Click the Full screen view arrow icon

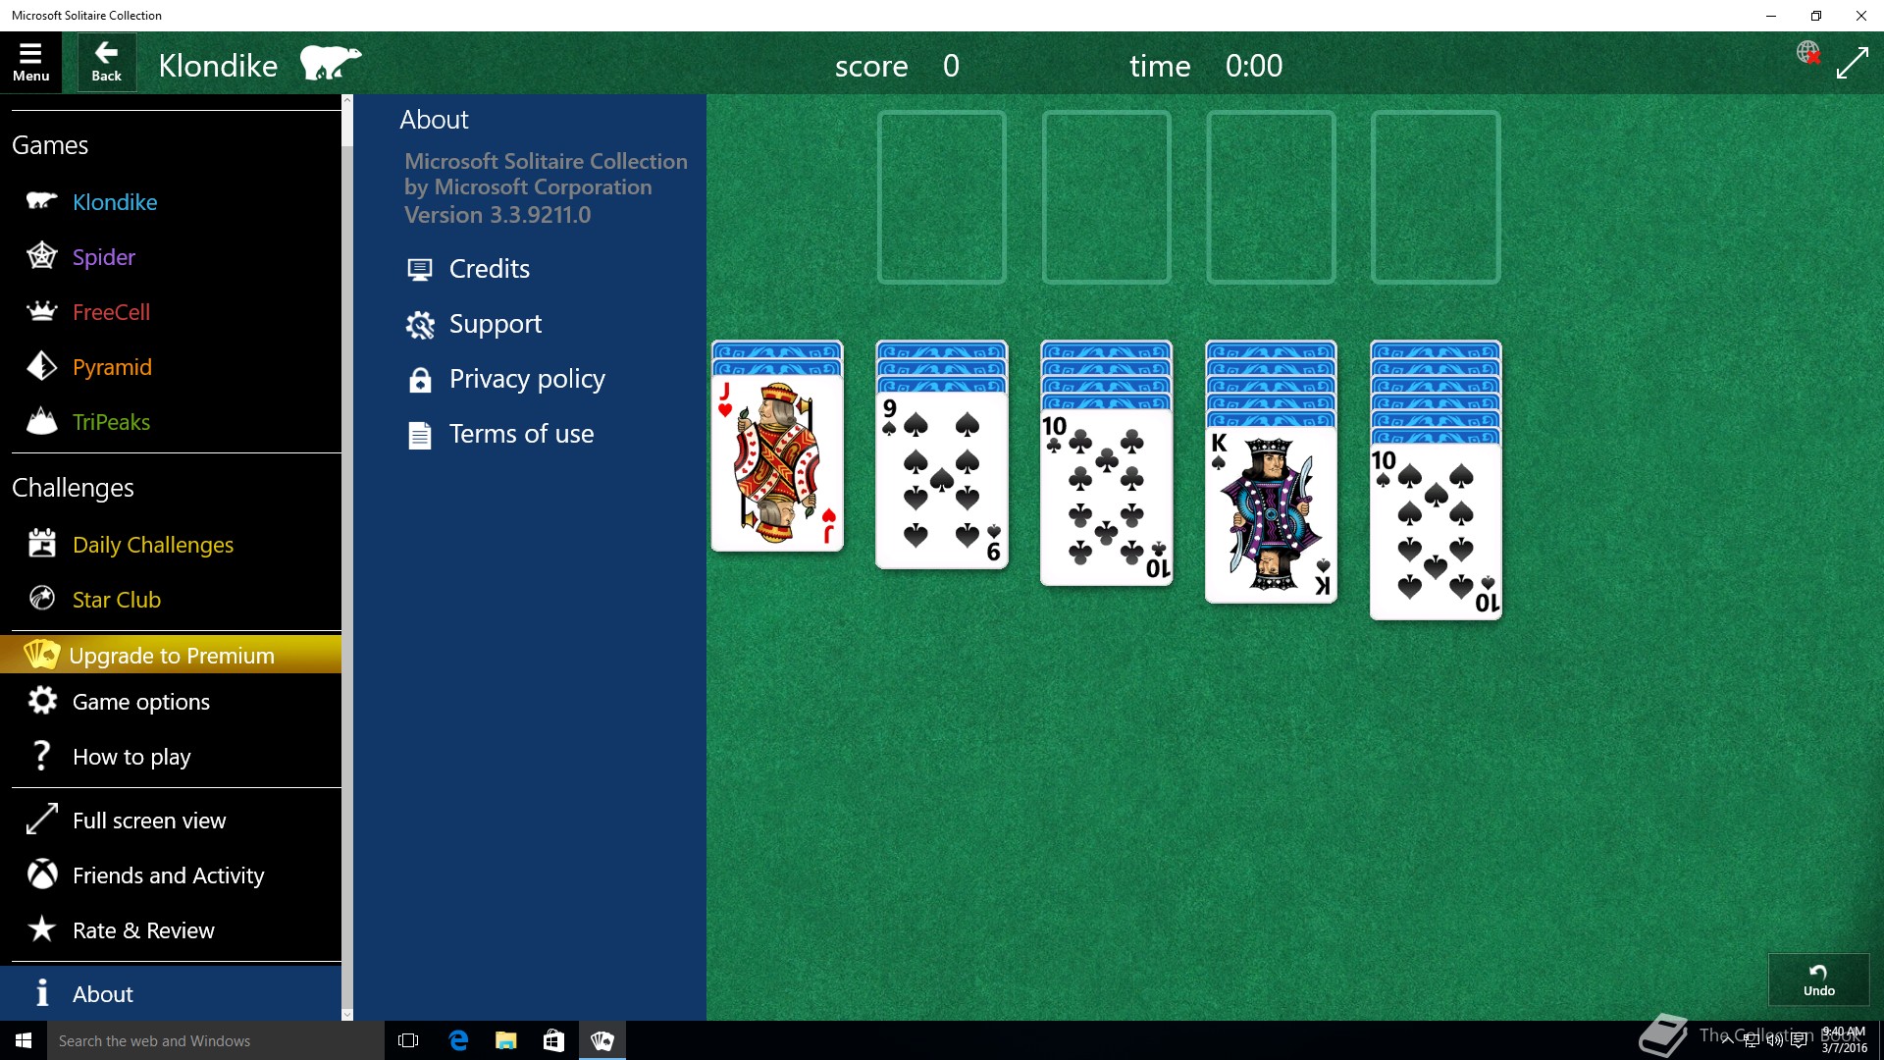(x=41, y=819)
